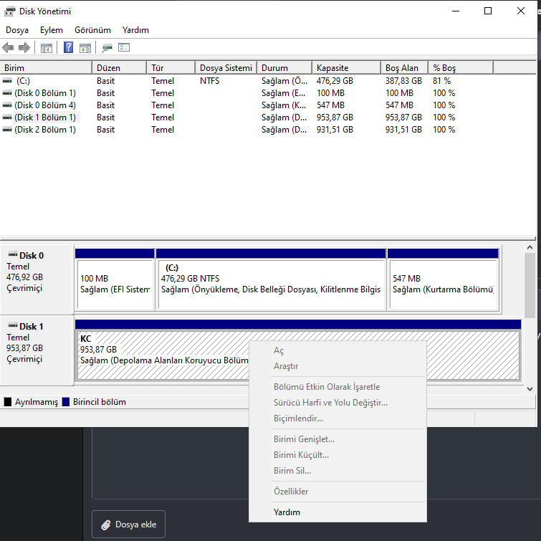Click the checklist settings toolbar icon
This screenshot has height=541, width=541.
tap(124, 47)
